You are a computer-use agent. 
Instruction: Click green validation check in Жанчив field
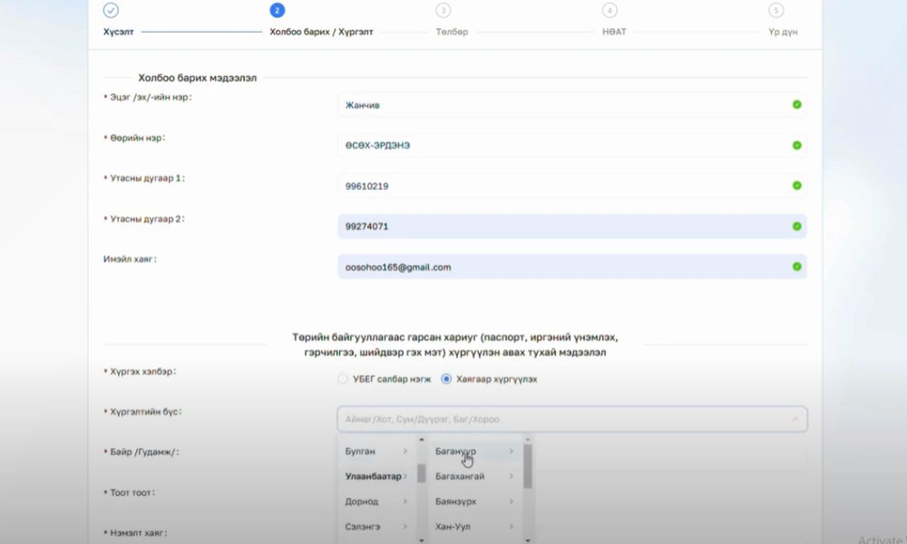797,104
